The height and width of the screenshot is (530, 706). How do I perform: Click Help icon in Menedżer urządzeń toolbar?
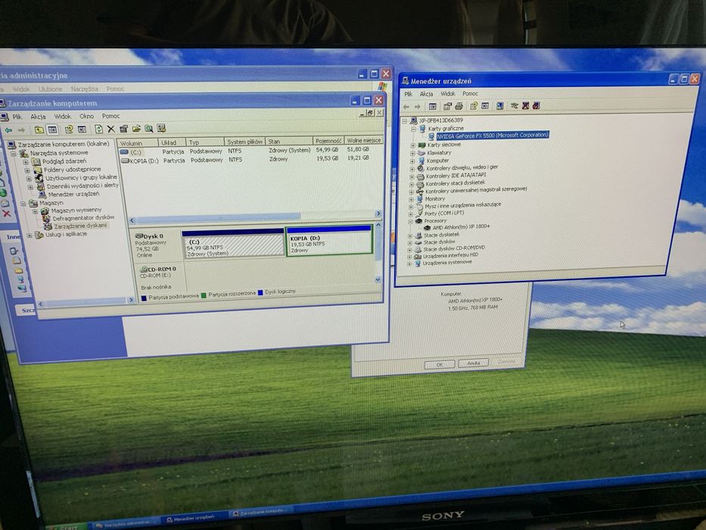[474, 106]
